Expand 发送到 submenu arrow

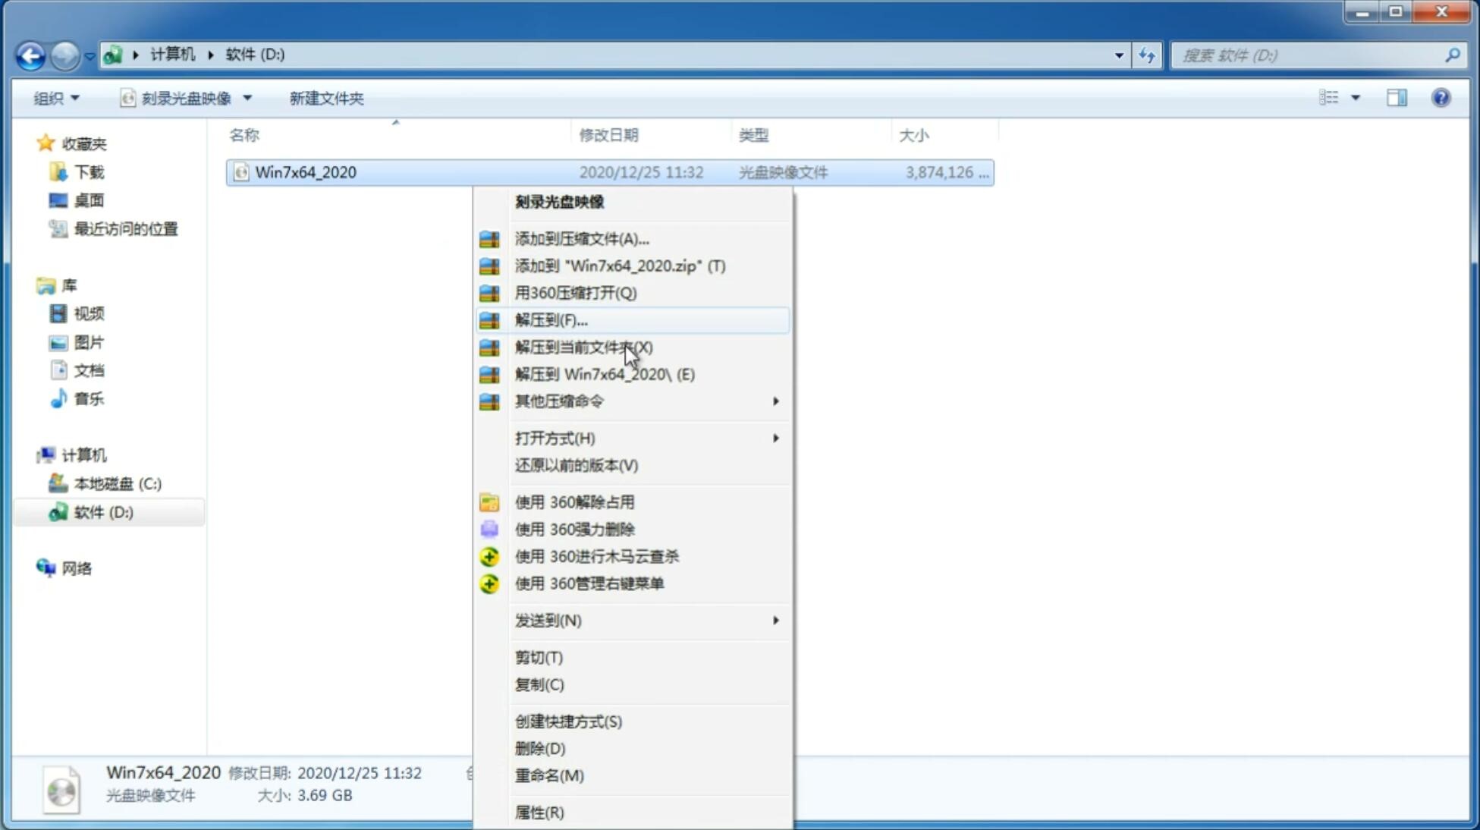775,621
